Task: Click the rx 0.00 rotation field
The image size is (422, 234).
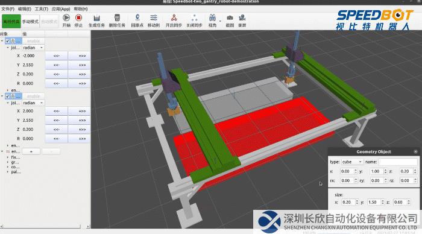Action: point(348,181)
